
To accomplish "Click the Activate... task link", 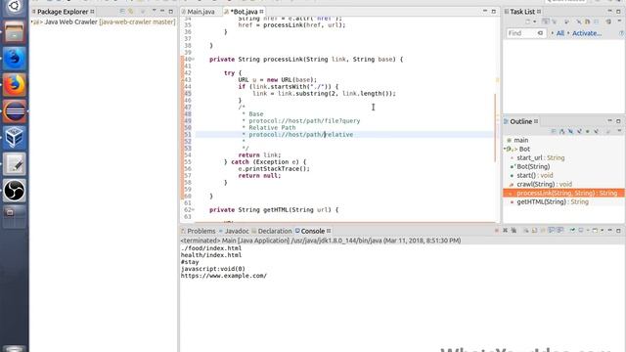I will click(x=587, y=33).
